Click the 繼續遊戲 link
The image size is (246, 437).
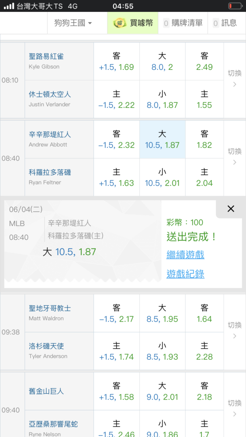click(185, 254)
